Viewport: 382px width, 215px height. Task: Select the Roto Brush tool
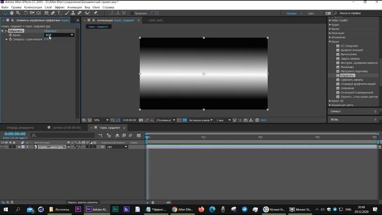pos(88,13)
